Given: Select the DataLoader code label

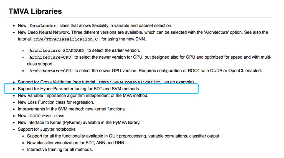Looking at the screenshot, I should coord(43,26).
